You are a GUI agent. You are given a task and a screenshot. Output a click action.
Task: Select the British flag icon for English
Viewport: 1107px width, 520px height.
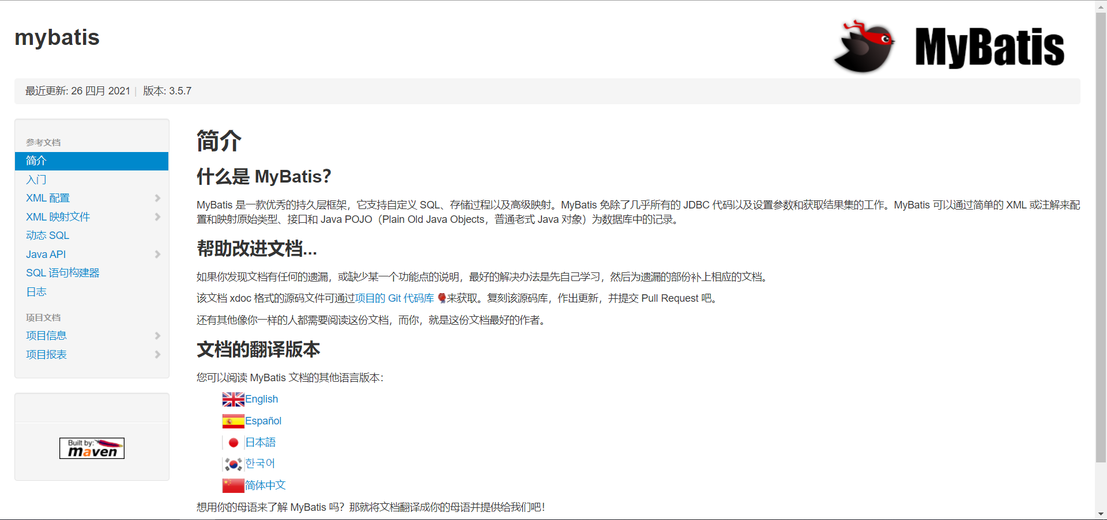[232, 398]
